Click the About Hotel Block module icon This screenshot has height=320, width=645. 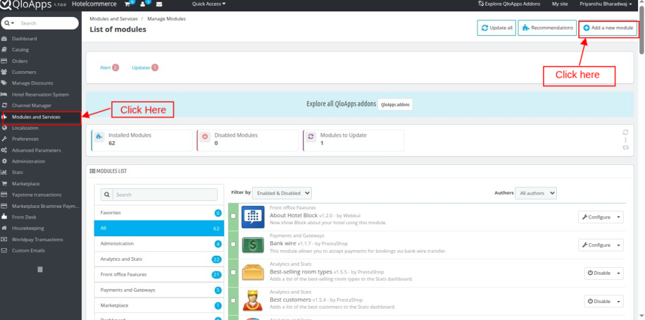point(253,216)
